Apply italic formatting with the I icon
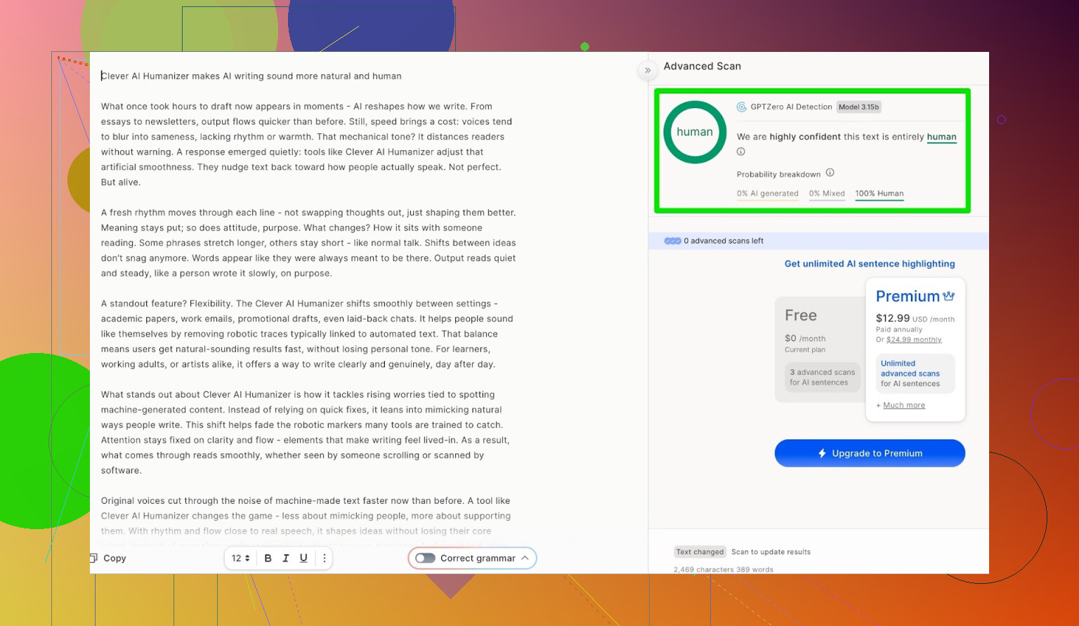 [286, 558]
